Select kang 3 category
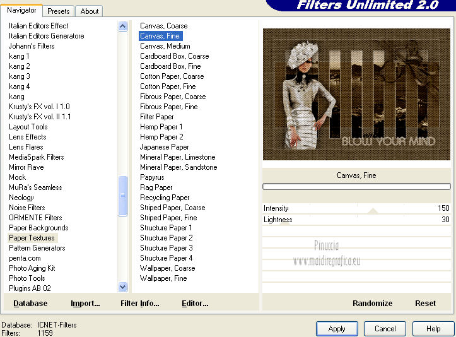The image size is (456, 337). 19,76
